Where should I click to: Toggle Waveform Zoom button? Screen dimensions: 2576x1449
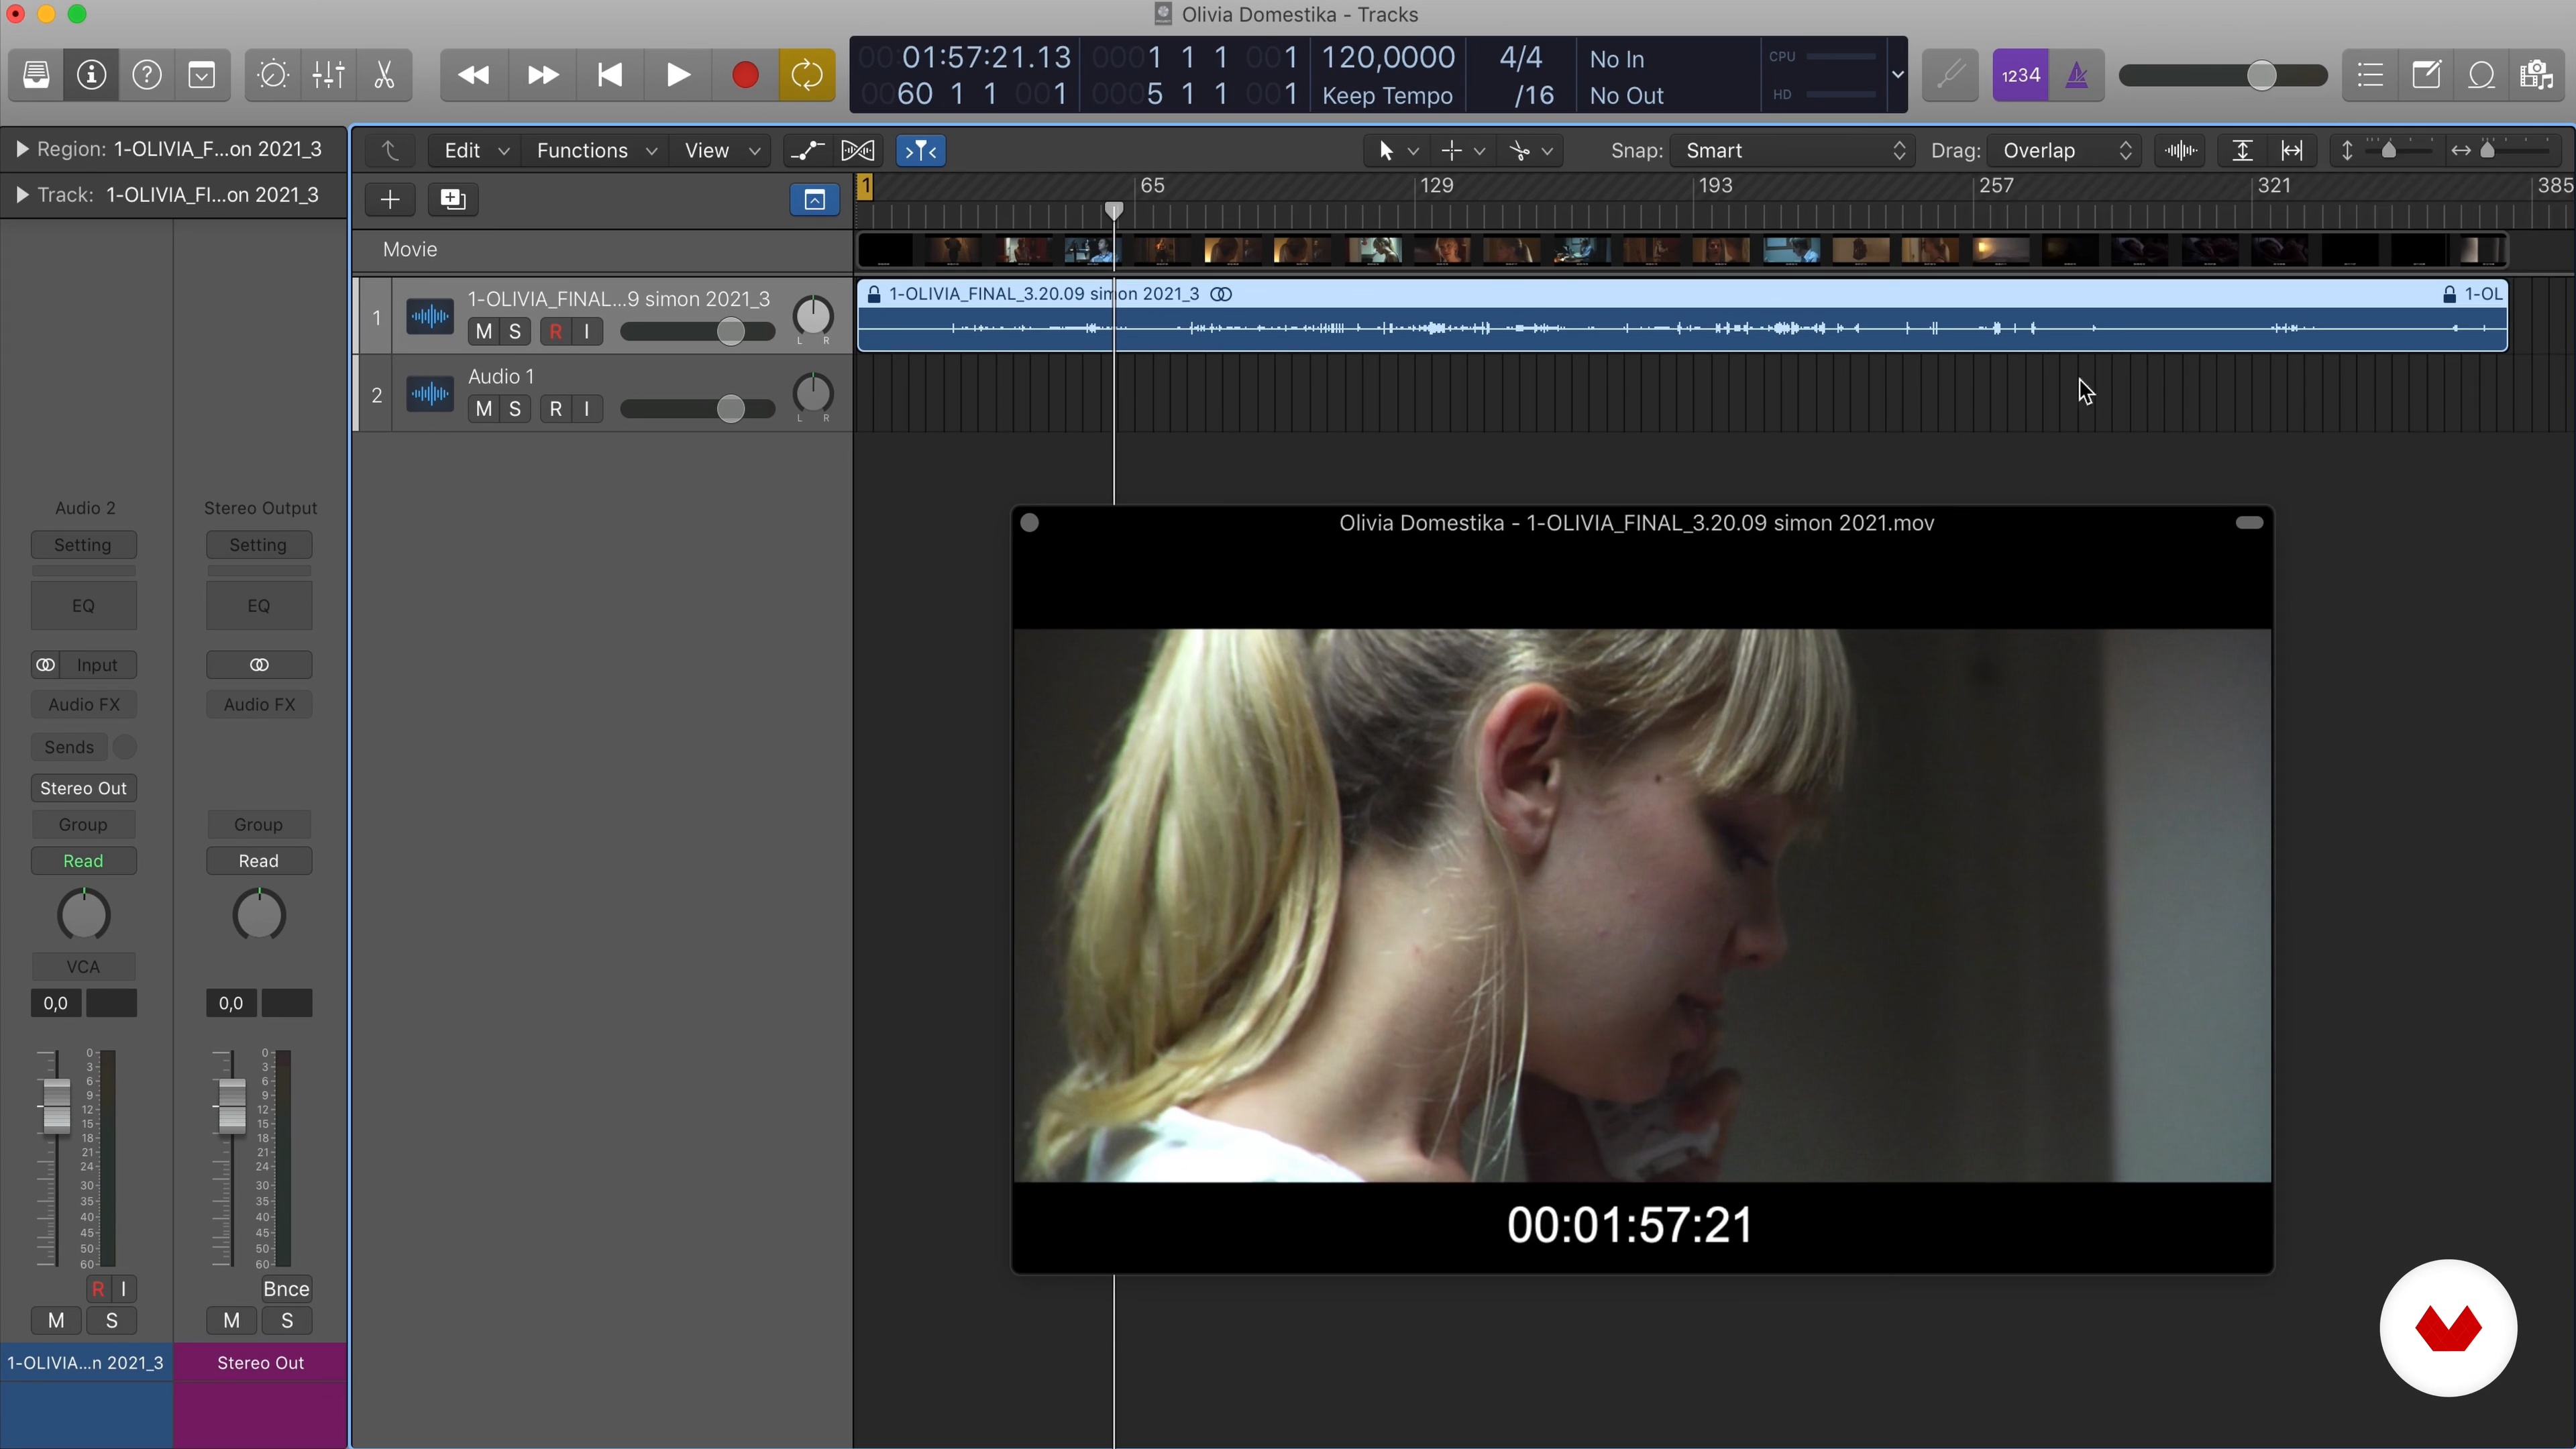pos(2180,151)
